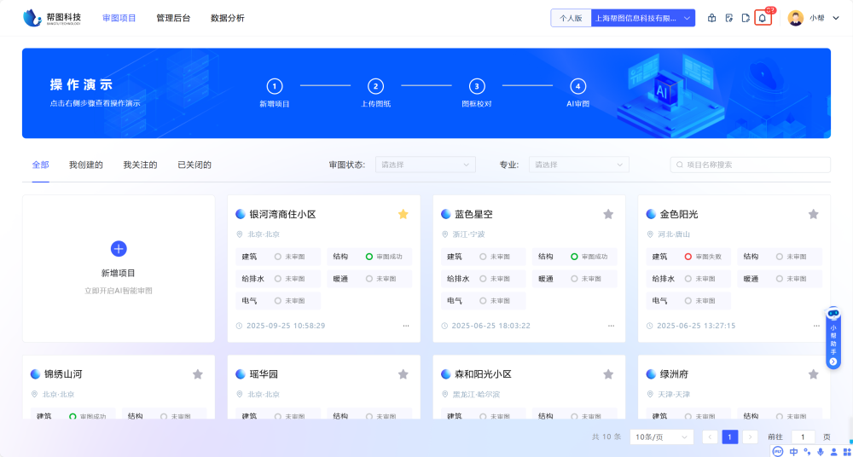Open the 数据分析 menu
Viewport: 853px width, 457px height.
[227, 18]
